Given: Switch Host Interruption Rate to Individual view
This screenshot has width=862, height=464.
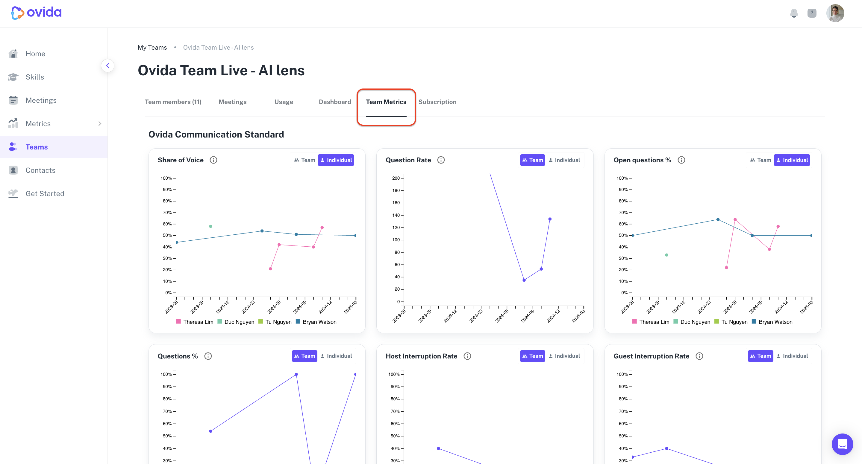Looking at the screenshot, I should 564,356.
